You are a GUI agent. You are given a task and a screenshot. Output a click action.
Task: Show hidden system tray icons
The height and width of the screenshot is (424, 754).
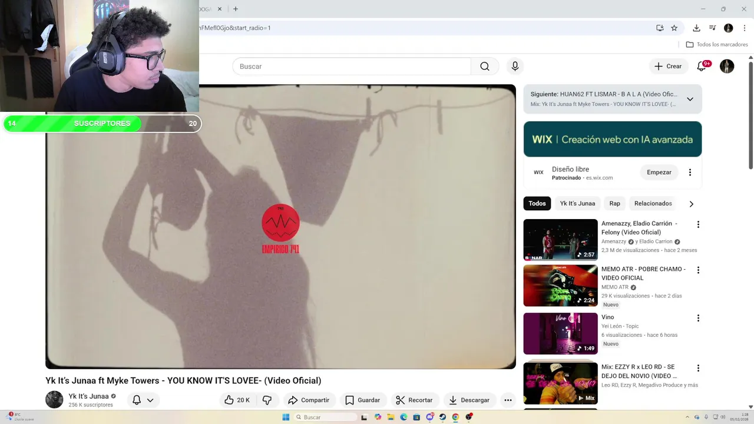point(687,417)
